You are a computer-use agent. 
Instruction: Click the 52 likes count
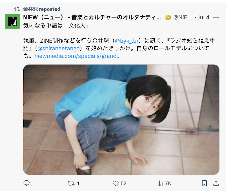(x=124, y=183)
